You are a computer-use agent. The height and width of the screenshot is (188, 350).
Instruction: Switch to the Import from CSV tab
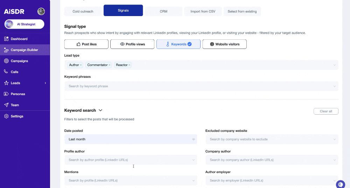(x=203, y=11)
